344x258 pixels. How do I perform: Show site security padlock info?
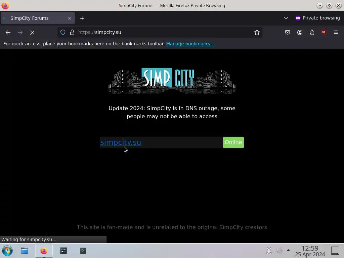click(x=72, y=32)
